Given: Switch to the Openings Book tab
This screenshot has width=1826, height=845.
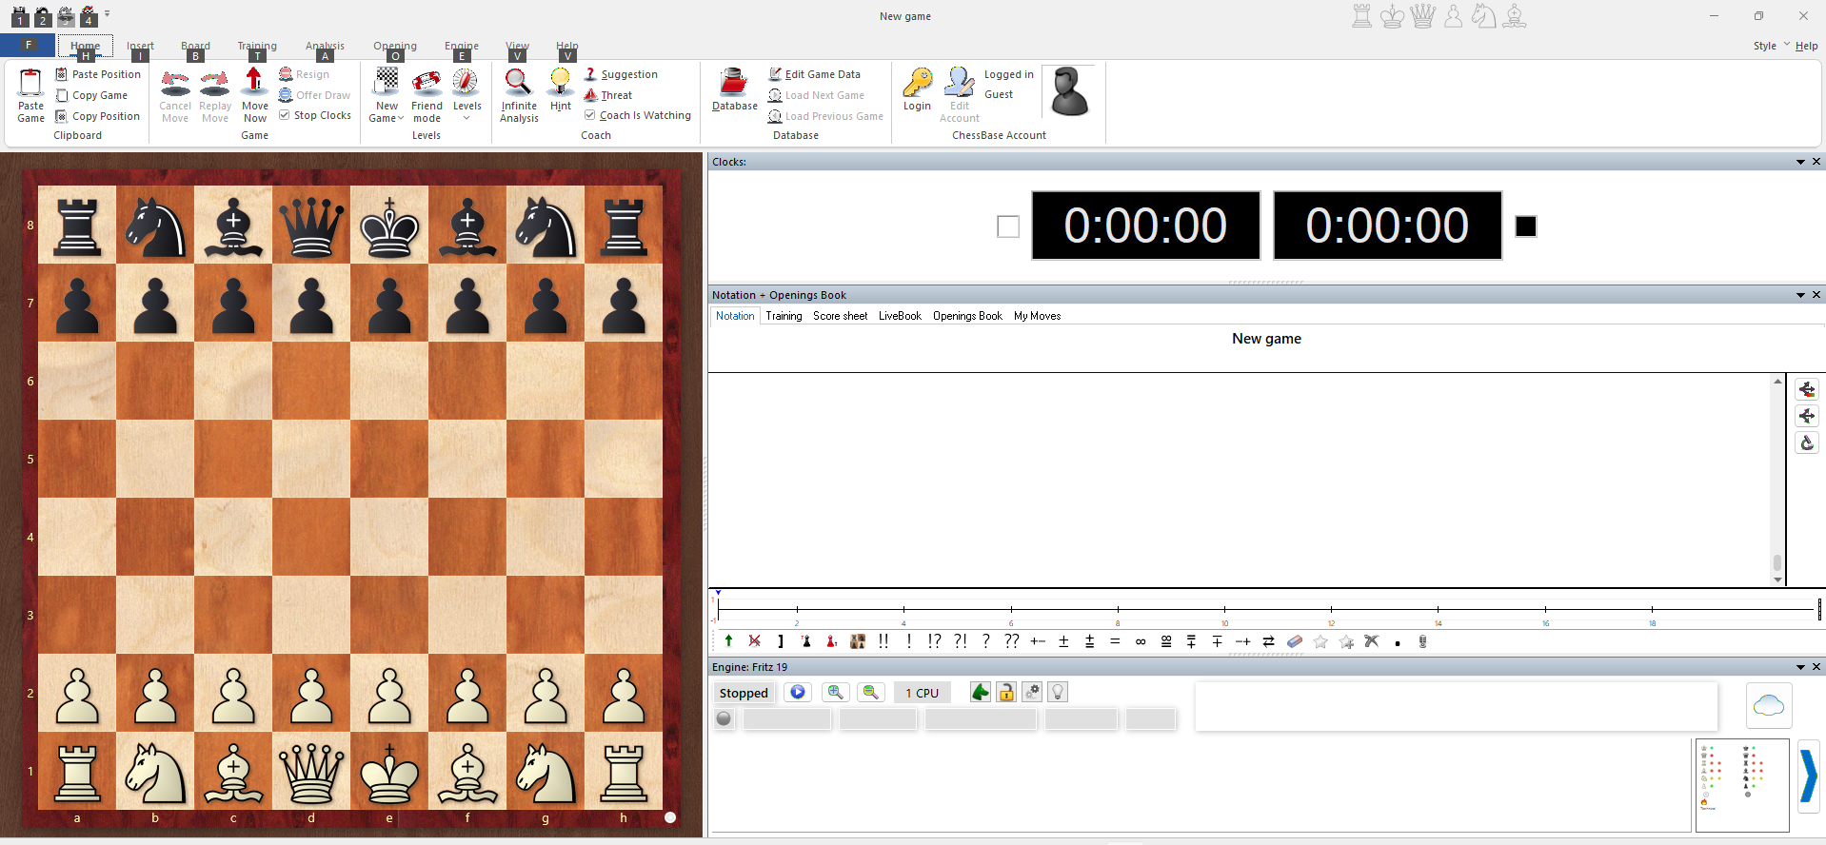Looking at the screenshot, I should click(967, 316).
